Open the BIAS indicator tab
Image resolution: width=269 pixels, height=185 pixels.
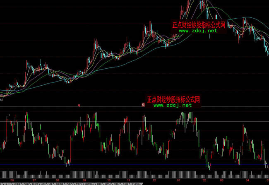point(35,183)
